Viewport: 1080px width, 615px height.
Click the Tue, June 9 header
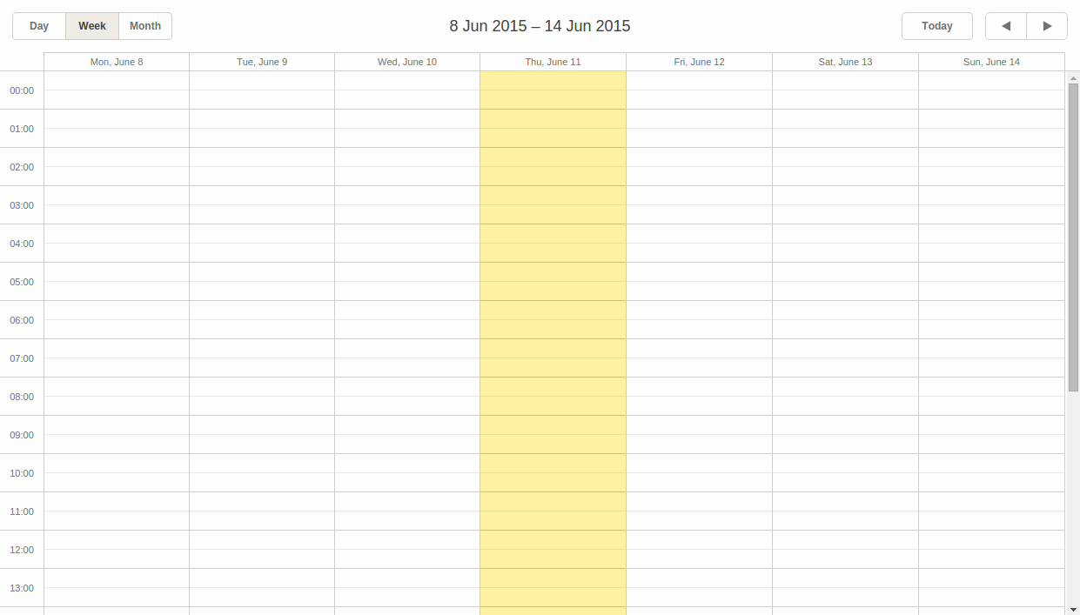coord(261,62)
